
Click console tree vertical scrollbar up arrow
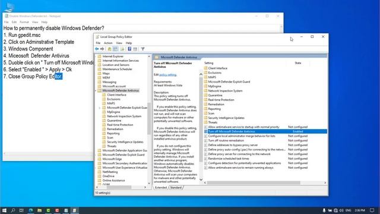pyautogui.click(x=149, y=56)
